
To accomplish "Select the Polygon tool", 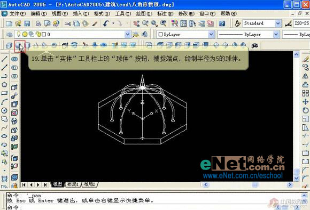I will pyautogui.click(x=4, y=85).
